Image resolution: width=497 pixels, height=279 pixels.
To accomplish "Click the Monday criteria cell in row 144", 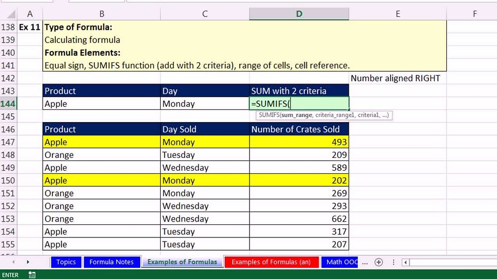I will click(x=205, y=104).
